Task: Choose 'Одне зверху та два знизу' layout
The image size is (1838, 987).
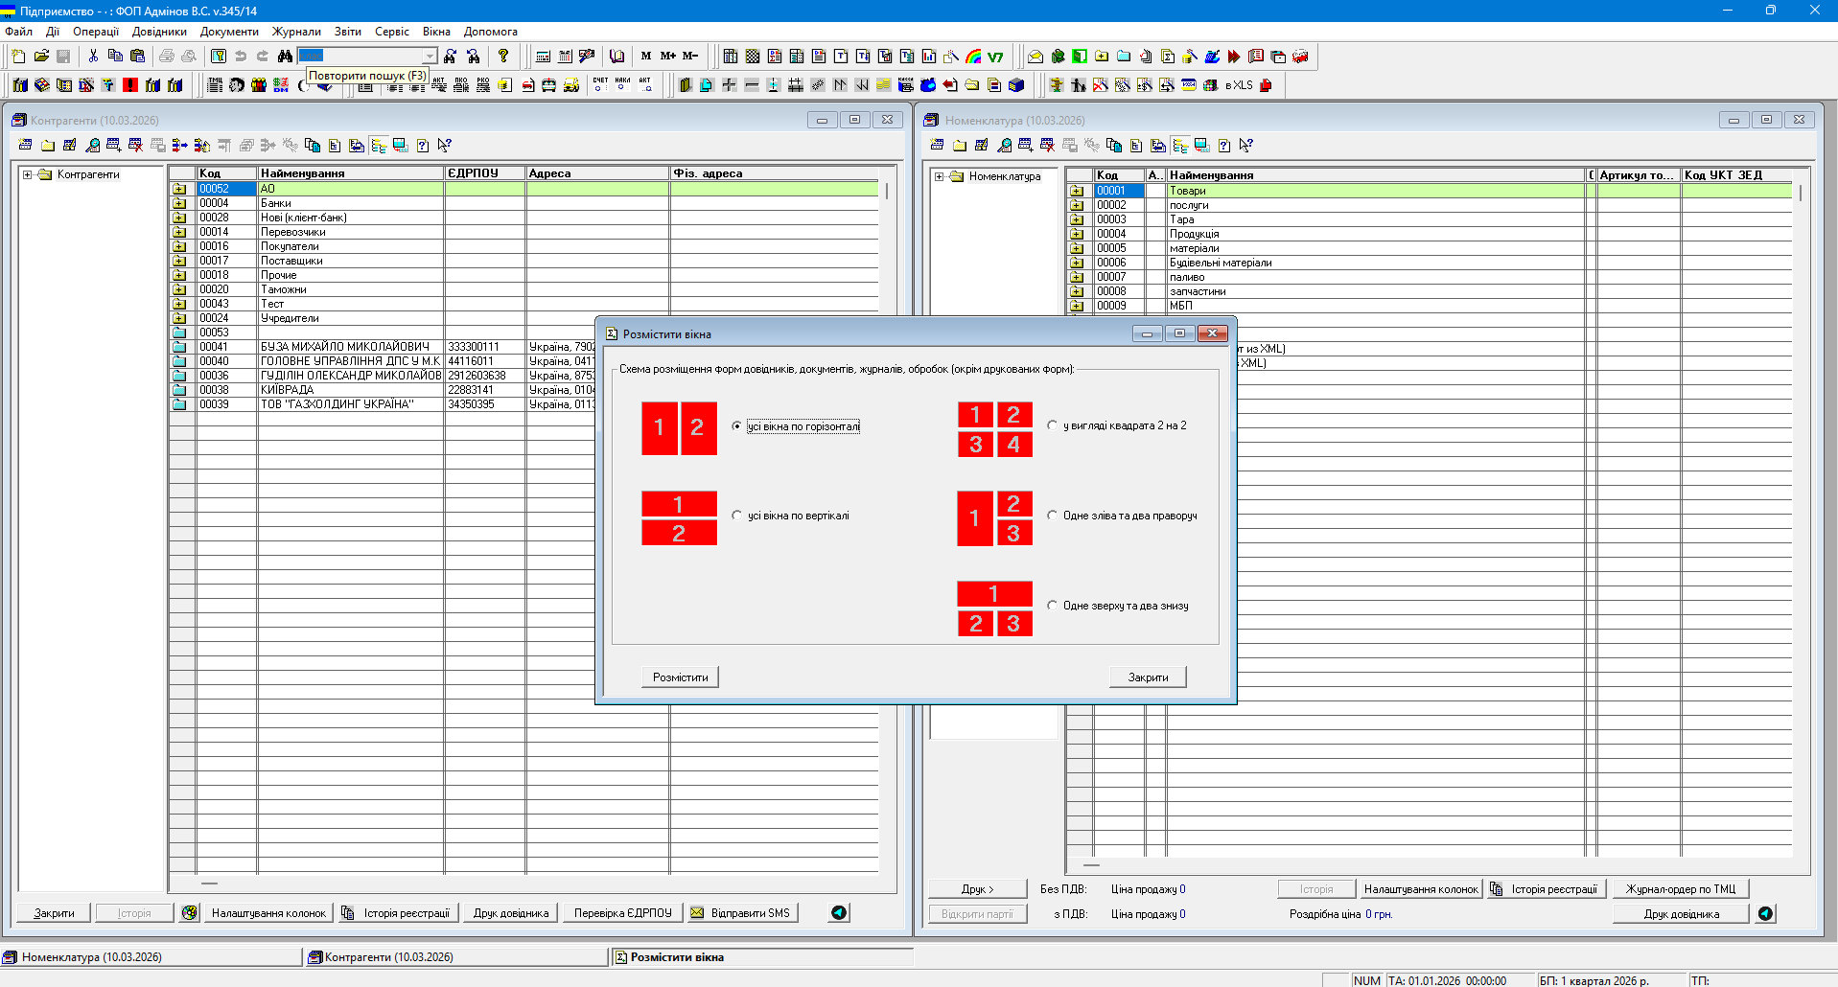Action: pos(1052,606)
